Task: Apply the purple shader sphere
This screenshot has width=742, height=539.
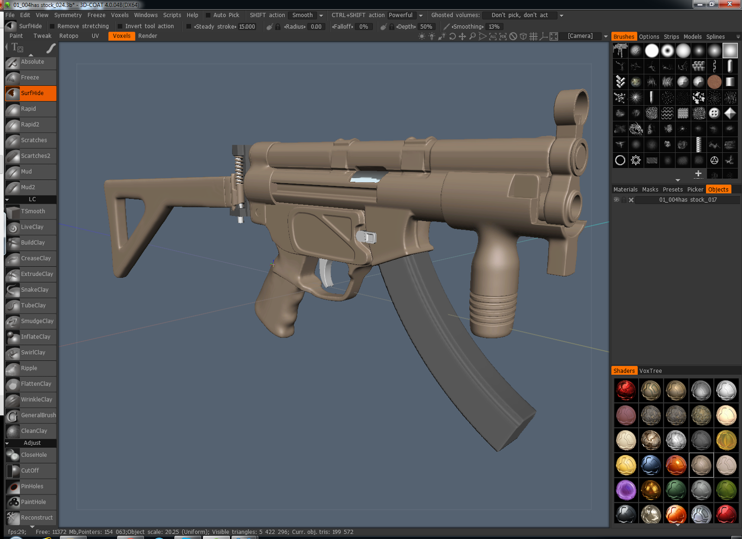Action: [x=626, y=490]
